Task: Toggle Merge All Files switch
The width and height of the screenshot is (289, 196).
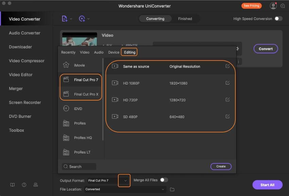Action: point(164,180)
